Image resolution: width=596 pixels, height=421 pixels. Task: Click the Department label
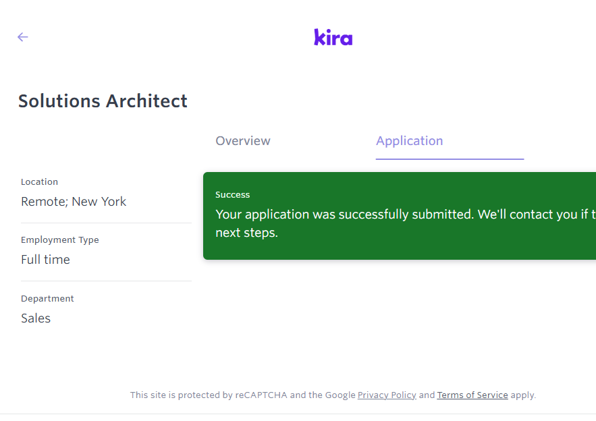(x=47, y=299)
